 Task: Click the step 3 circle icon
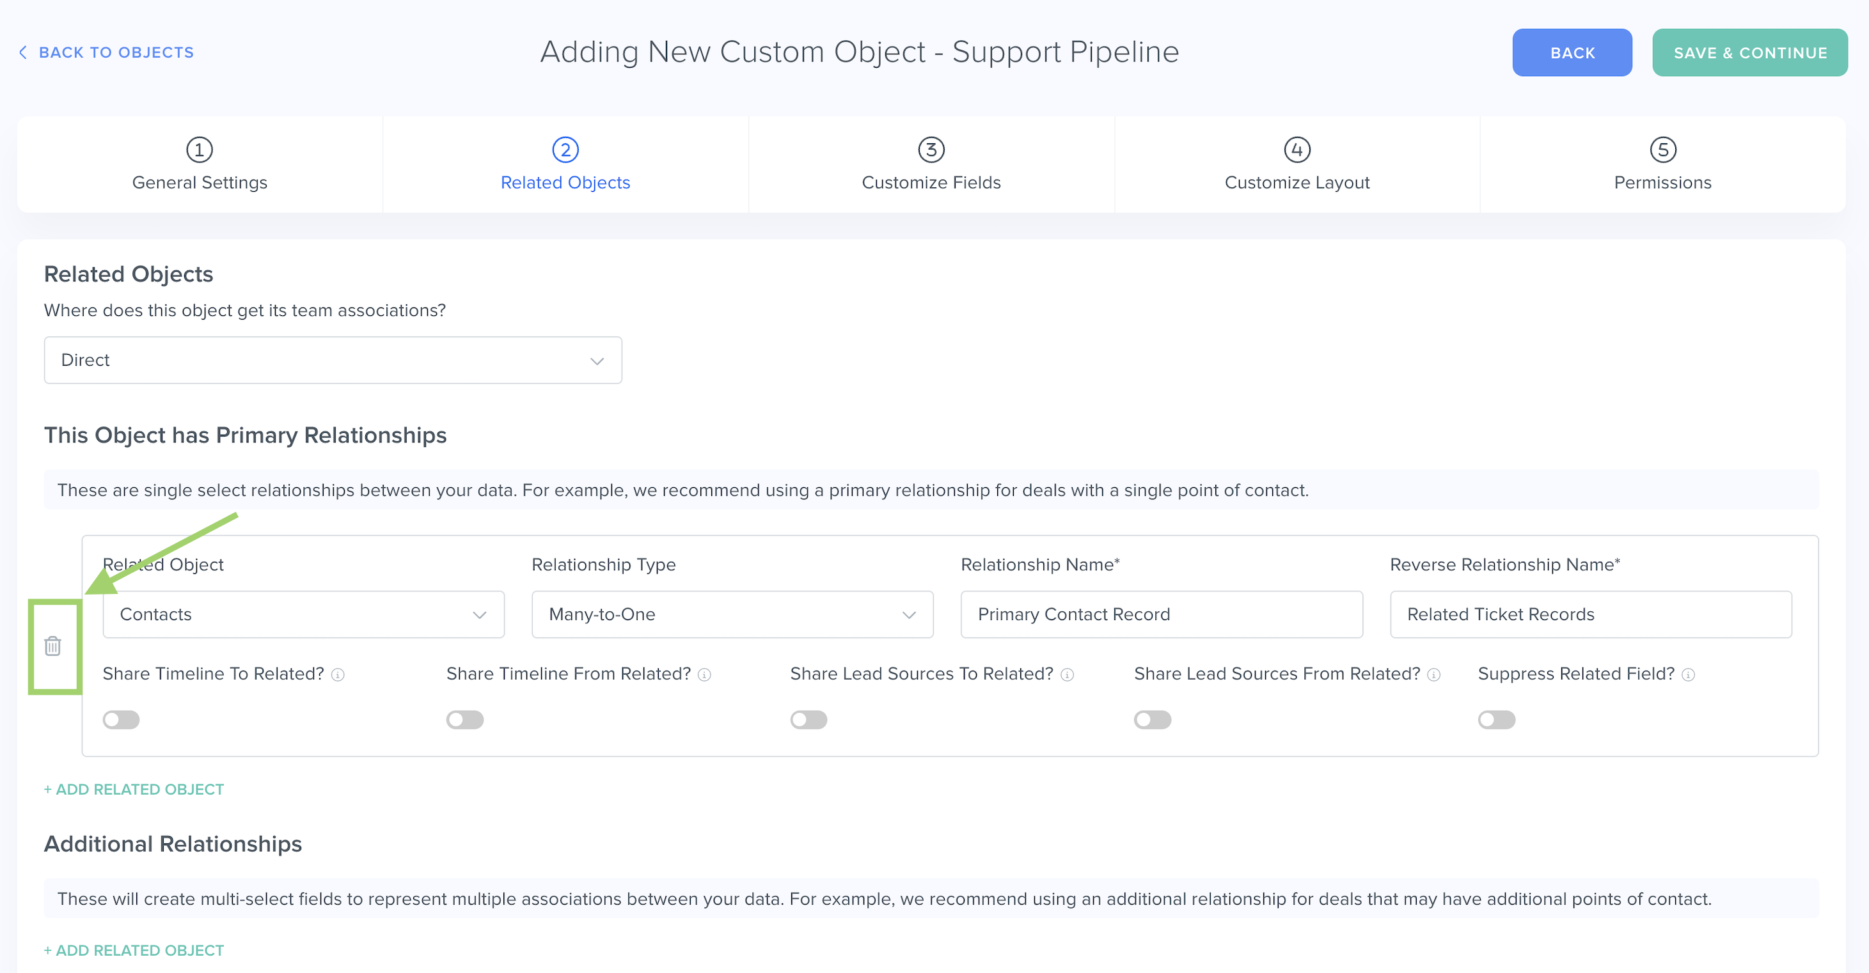point(931,150)
